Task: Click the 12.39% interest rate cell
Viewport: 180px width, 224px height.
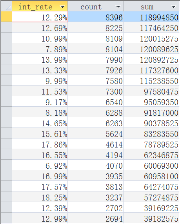Action: tap(40, 207)
